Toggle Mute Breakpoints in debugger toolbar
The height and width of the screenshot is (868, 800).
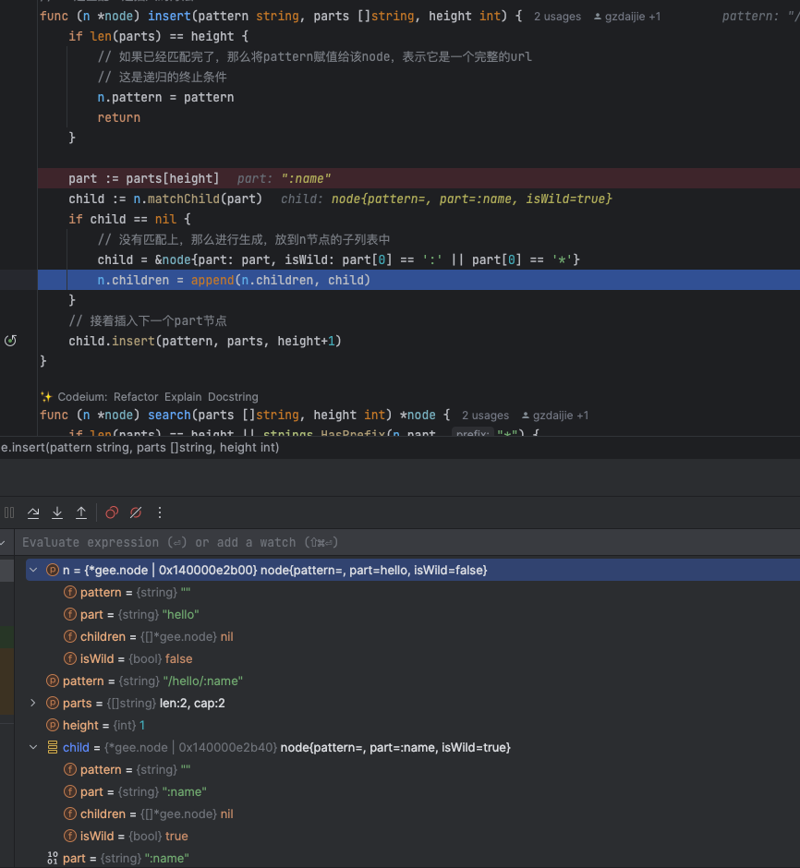coord(136,512)
